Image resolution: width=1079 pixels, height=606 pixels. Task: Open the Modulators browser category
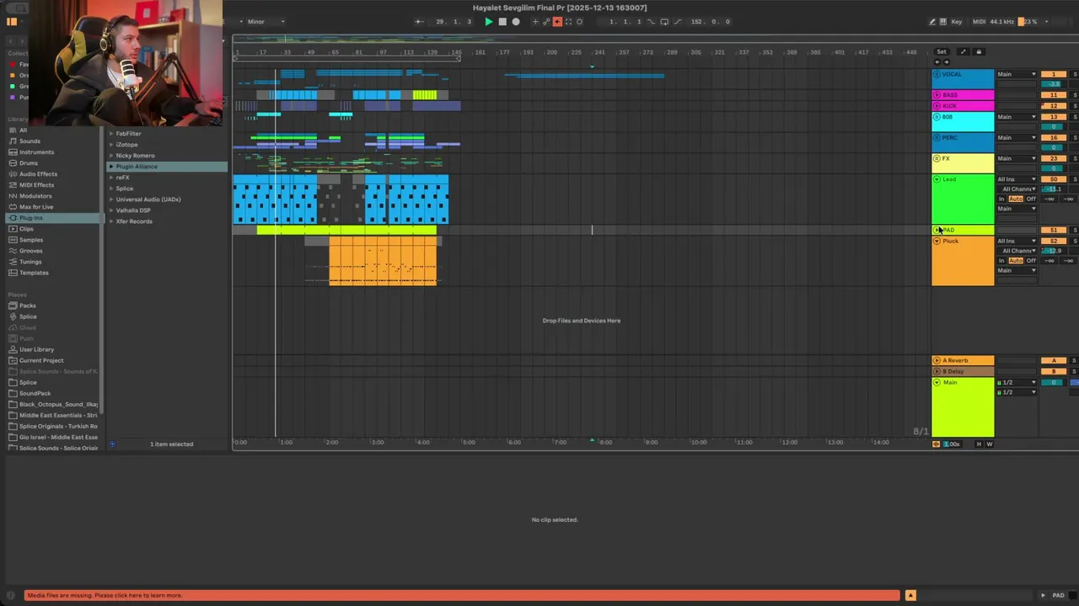pos(35,196)
